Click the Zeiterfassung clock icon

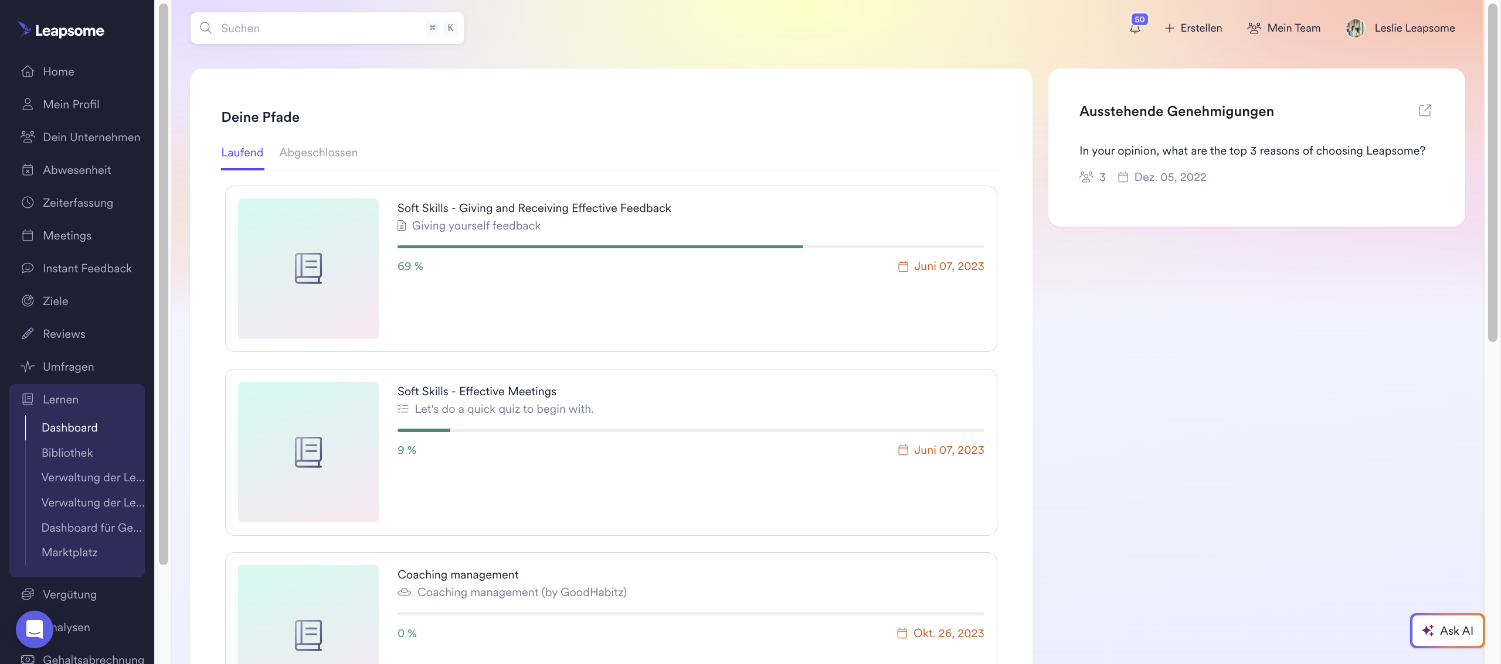[28, 203]
